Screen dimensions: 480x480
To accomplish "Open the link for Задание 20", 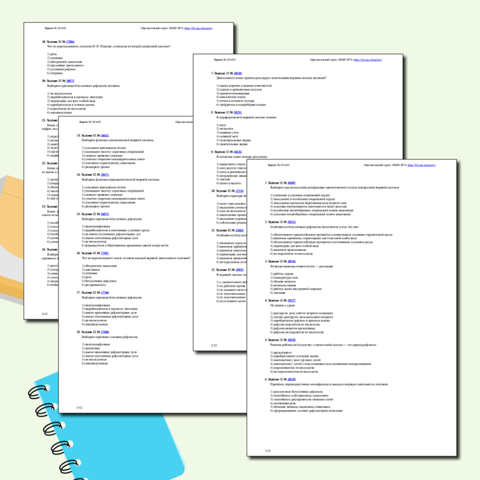I will coord(70,81).
